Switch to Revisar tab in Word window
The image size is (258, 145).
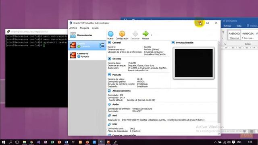tap(227, 26)
